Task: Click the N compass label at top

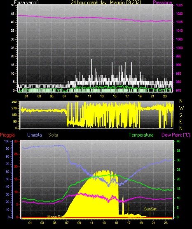Action: click(181, 101)
